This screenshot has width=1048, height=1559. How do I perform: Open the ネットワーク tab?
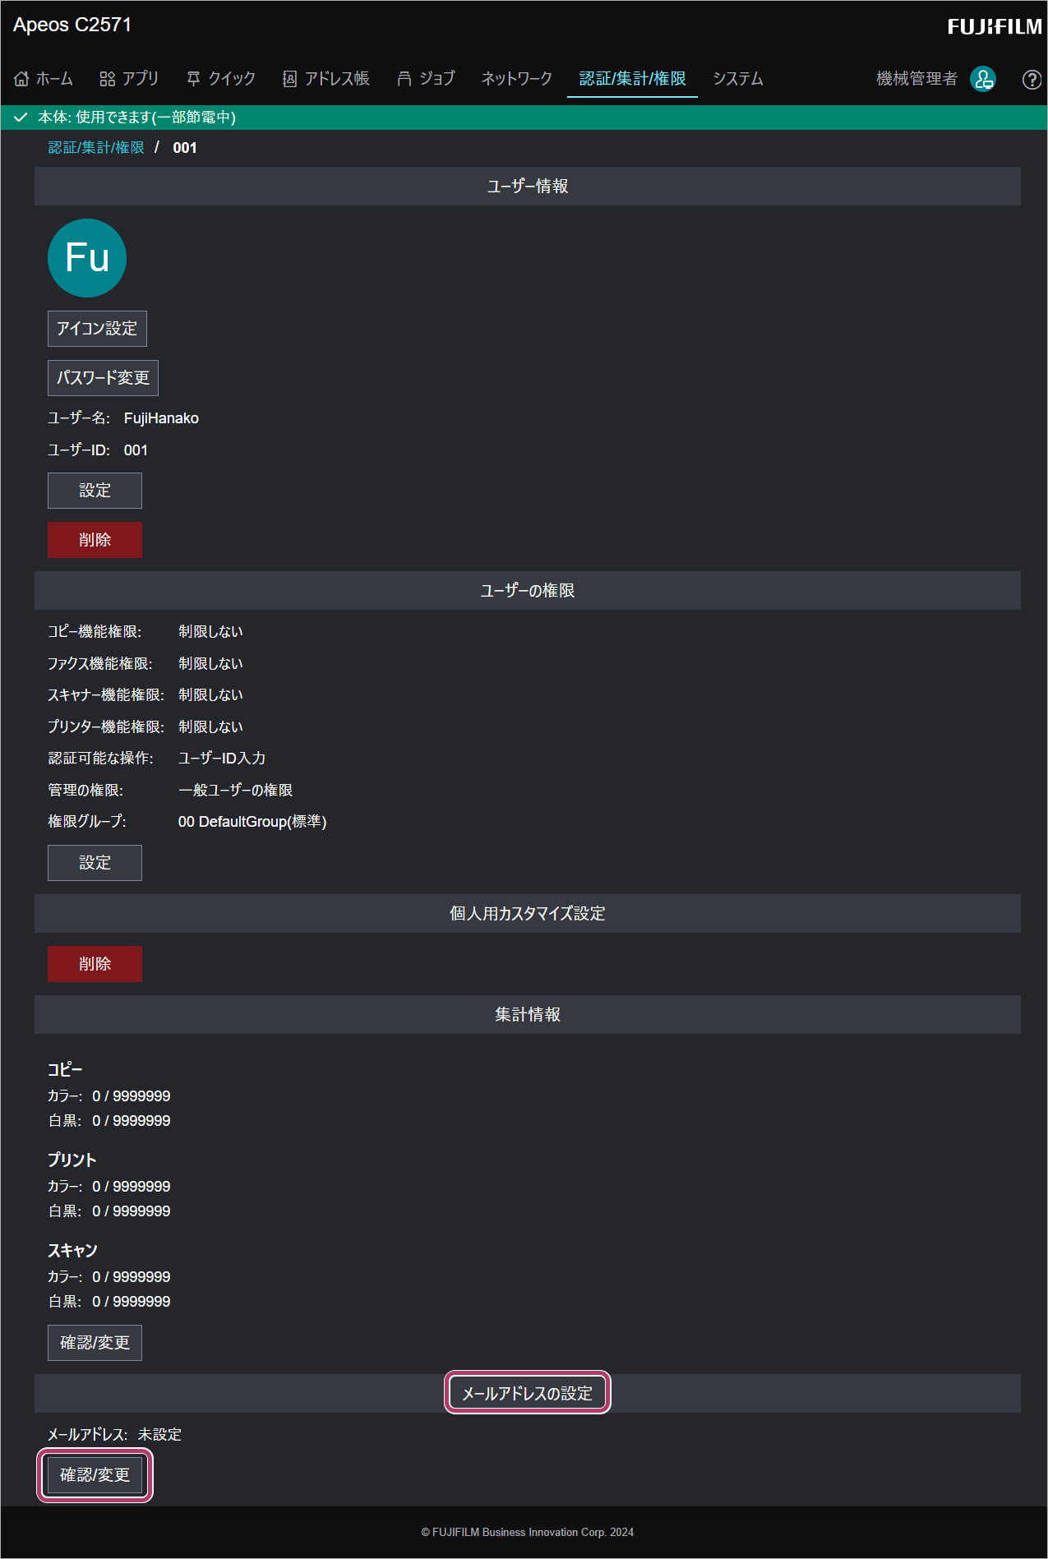coord(517,79)
